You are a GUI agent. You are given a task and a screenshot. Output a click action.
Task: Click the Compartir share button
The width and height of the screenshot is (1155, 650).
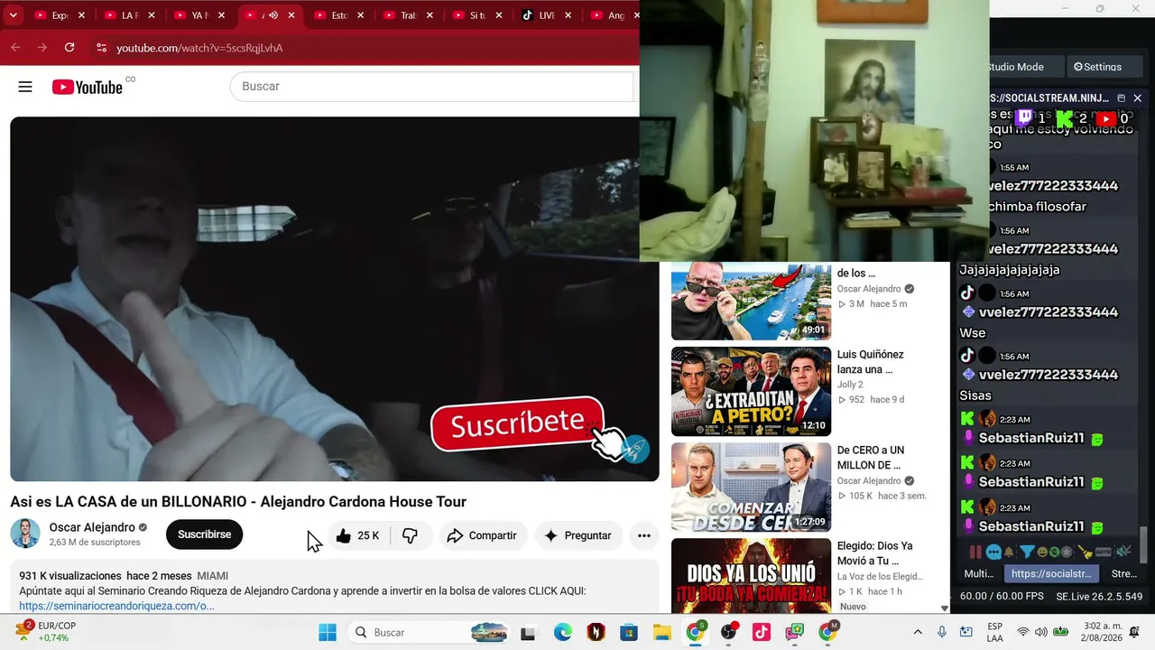pyautogui.click(x=483, y=535)
